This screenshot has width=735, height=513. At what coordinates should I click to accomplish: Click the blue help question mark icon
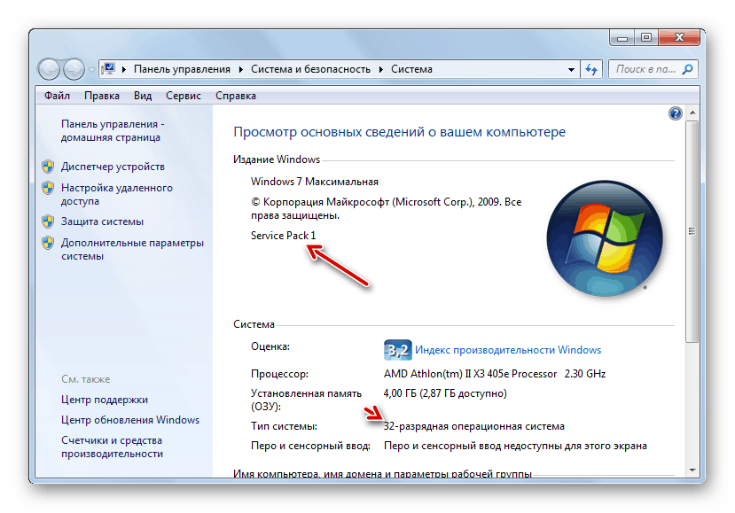click(675, 113)
